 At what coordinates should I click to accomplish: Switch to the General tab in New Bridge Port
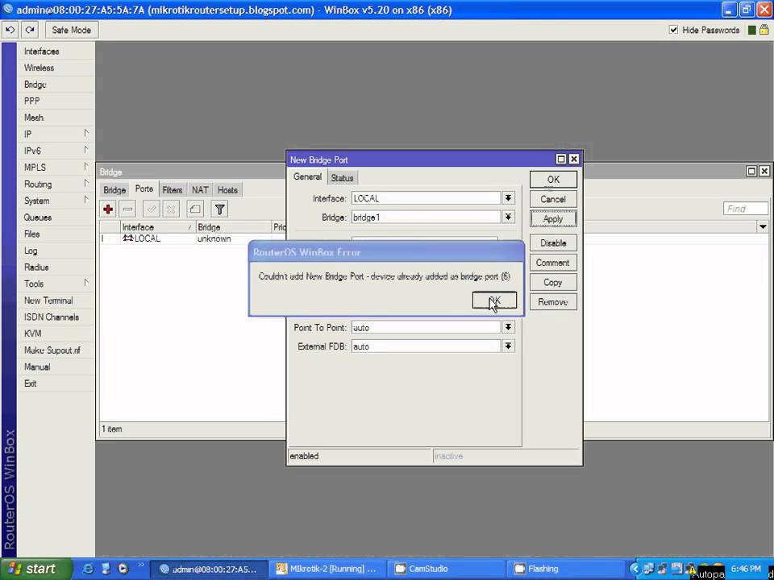coord(307,177)
